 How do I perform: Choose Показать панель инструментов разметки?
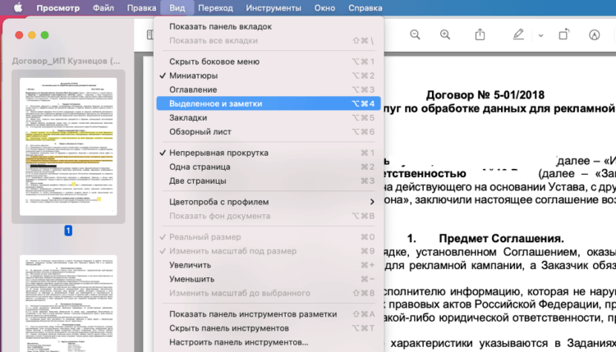pos(269,314)
